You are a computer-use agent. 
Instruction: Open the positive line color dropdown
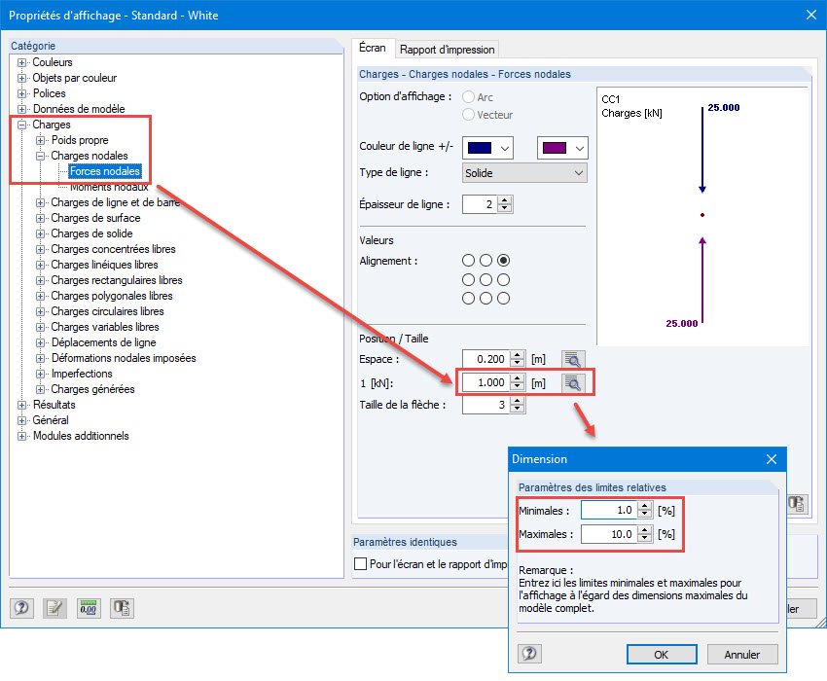pos(505,148)
